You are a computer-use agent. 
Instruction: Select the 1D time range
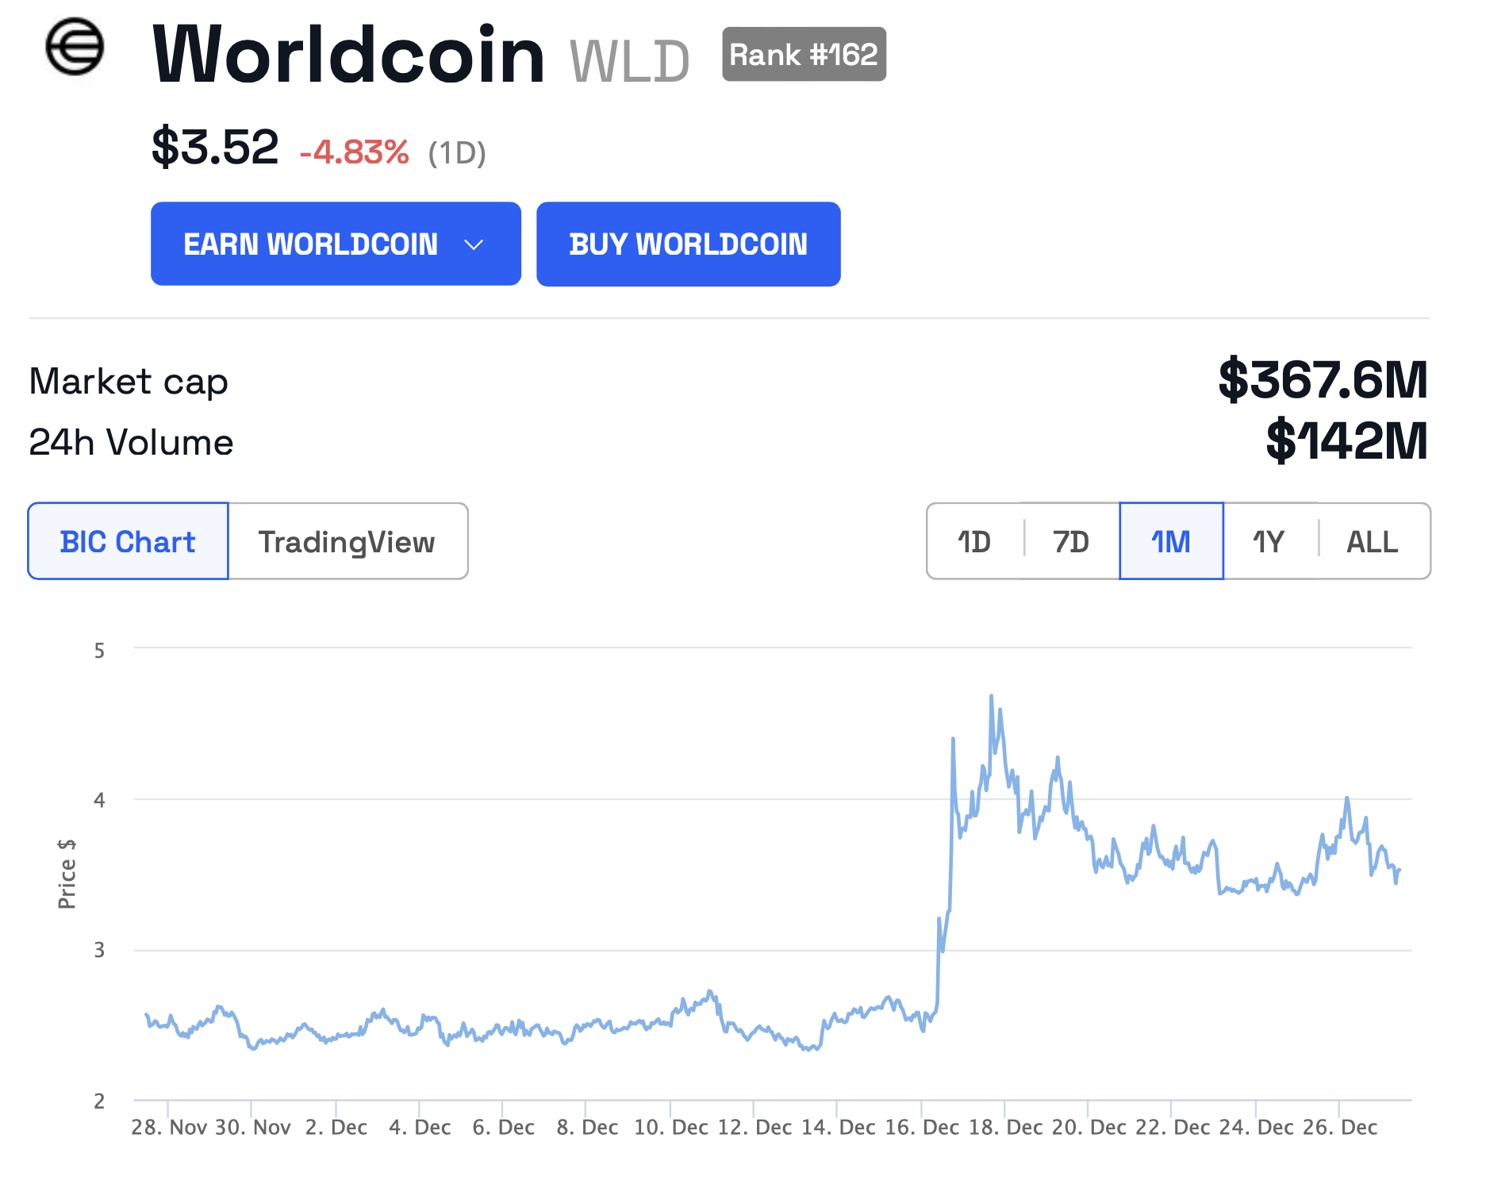coord(974,542)
